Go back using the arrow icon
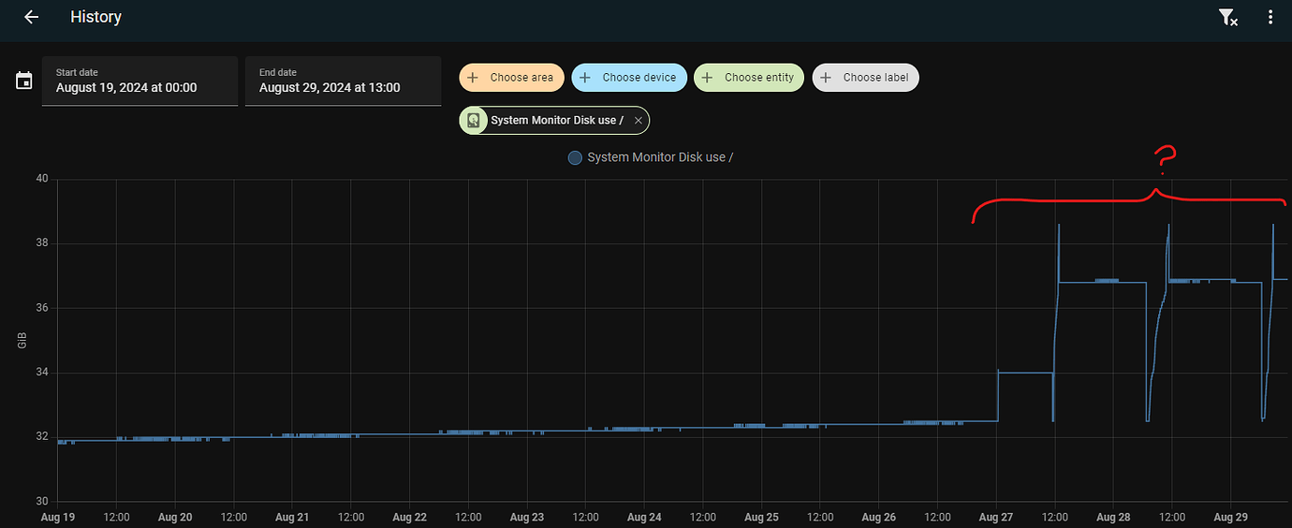Image resolution: width=1292 pixels, height=528 pixels. pyautogui.click(x=31, y=17)
